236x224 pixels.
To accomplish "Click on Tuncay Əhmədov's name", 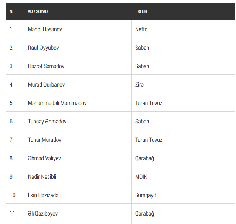I will coord(47,121).
